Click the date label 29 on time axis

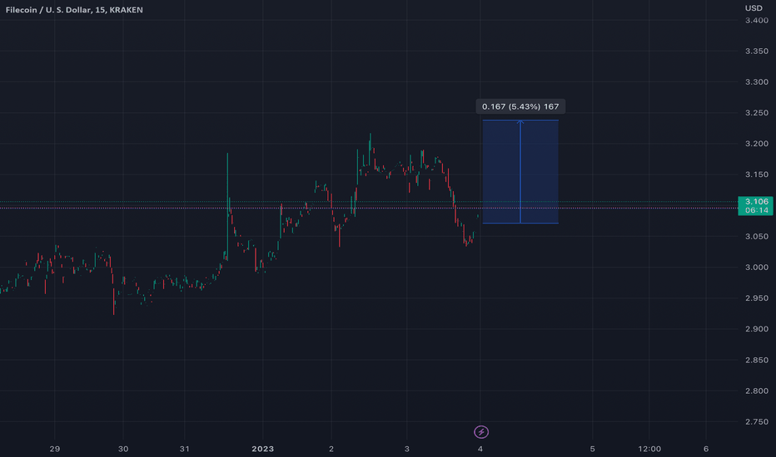(54, 449)
